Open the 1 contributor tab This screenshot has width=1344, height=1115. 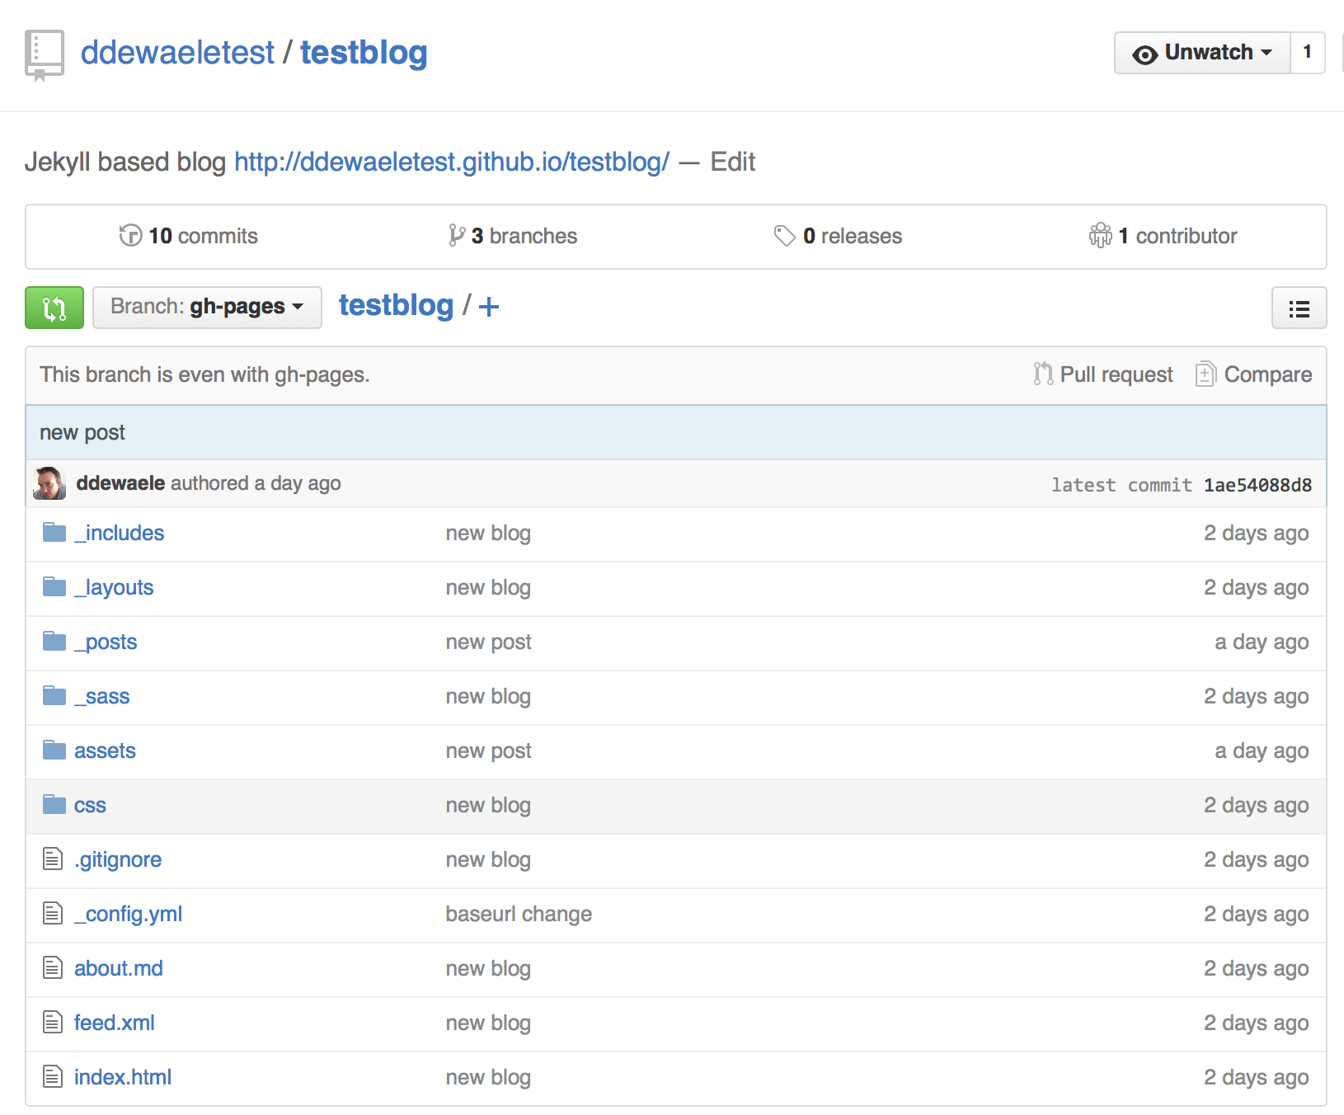tap(1163, 236)
